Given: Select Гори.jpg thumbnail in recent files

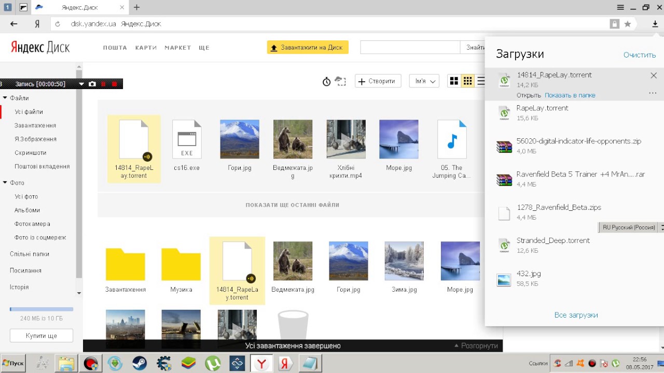Looking at the screenshot, I should pos(240,139).
